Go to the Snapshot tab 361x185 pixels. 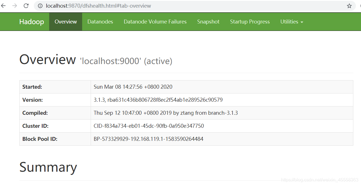pyautogui.click(x=208, y=22)
